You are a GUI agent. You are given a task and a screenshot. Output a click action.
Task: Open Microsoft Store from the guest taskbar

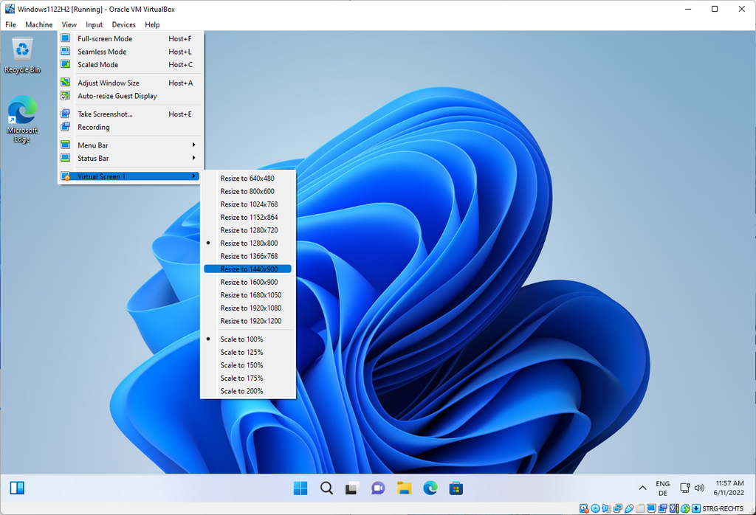click(x=456, y=488)
